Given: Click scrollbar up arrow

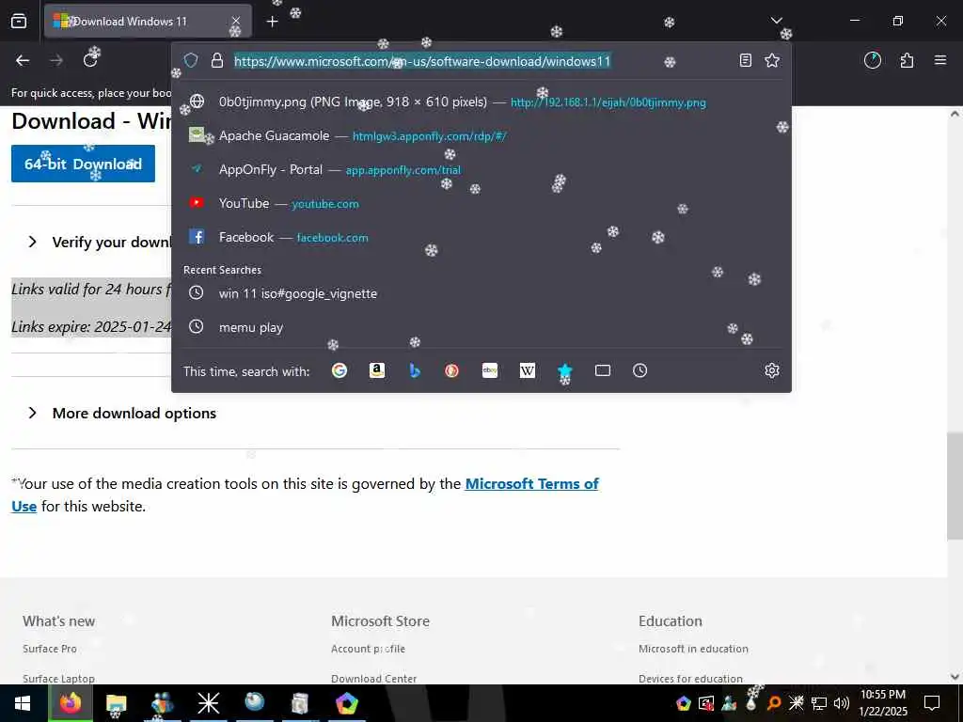Looking at the screenshot, I should click(955, 114).
